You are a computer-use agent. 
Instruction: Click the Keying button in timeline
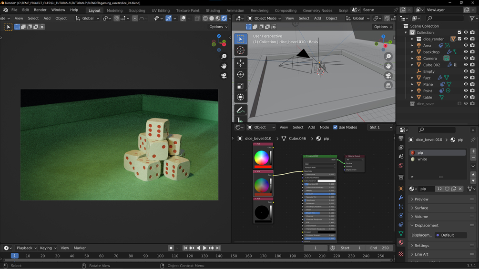tap(48, 248)
